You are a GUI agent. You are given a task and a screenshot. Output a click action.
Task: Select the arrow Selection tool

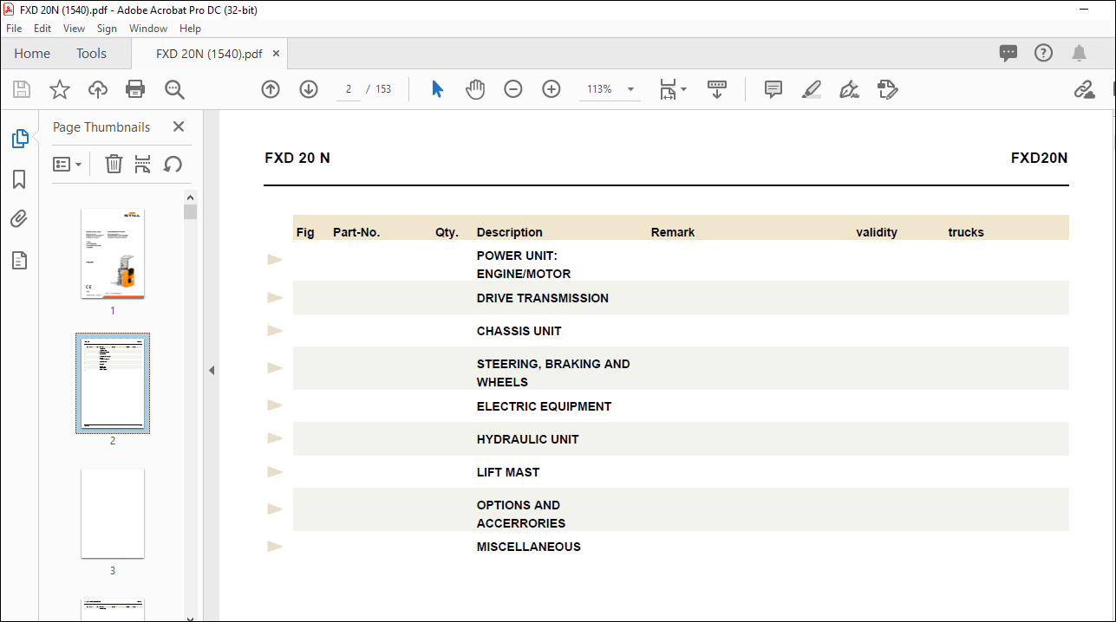coord(438,89)
